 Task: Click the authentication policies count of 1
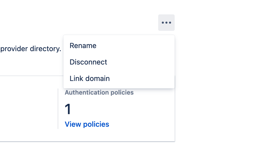click(x=68, y=109)
